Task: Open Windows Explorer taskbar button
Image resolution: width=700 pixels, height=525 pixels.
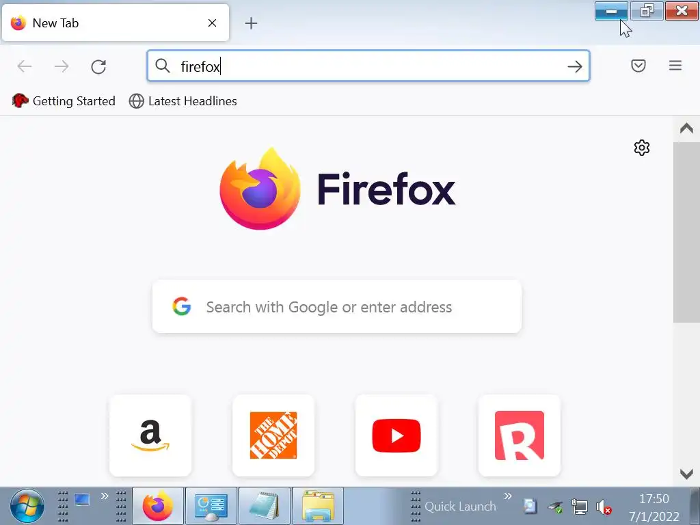Action: pyautogui.click(x=318, y=507)
